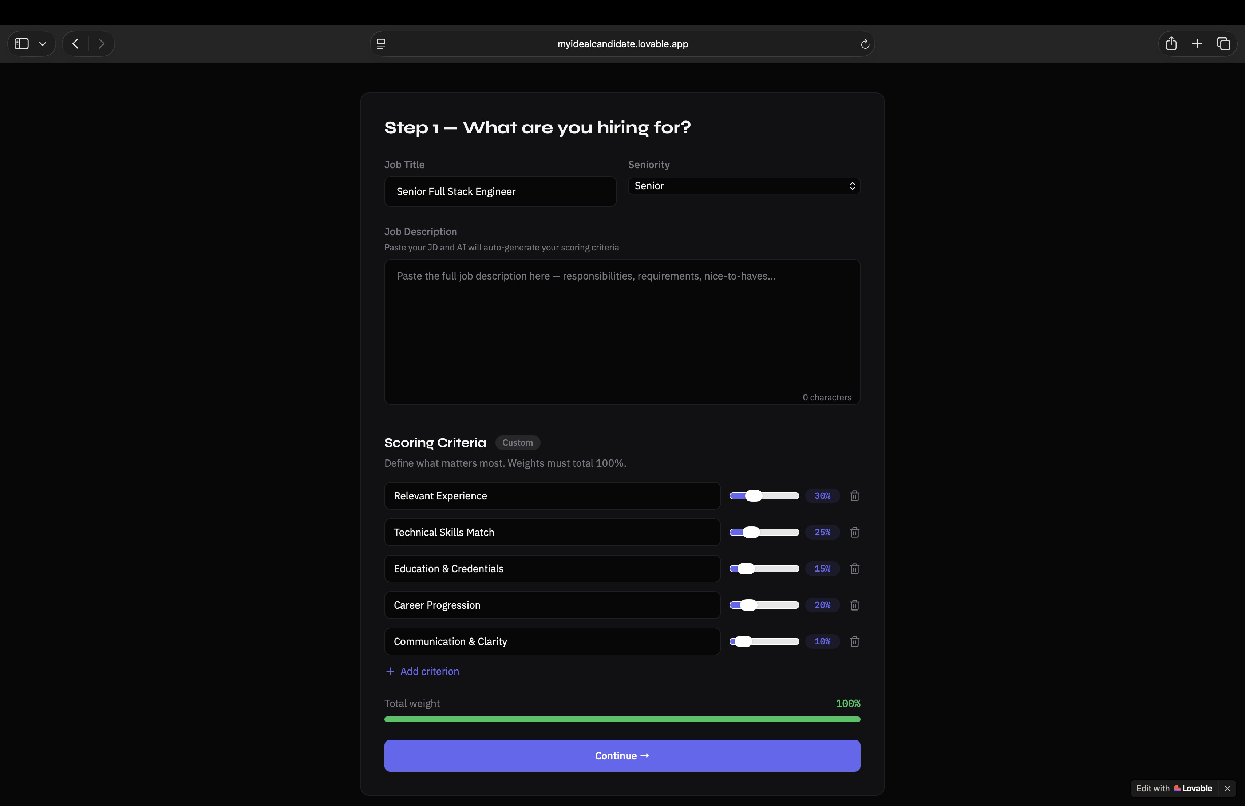Click the Communication & Clarity weight slider
The image size is (1245, 806).
coord(743,641)
